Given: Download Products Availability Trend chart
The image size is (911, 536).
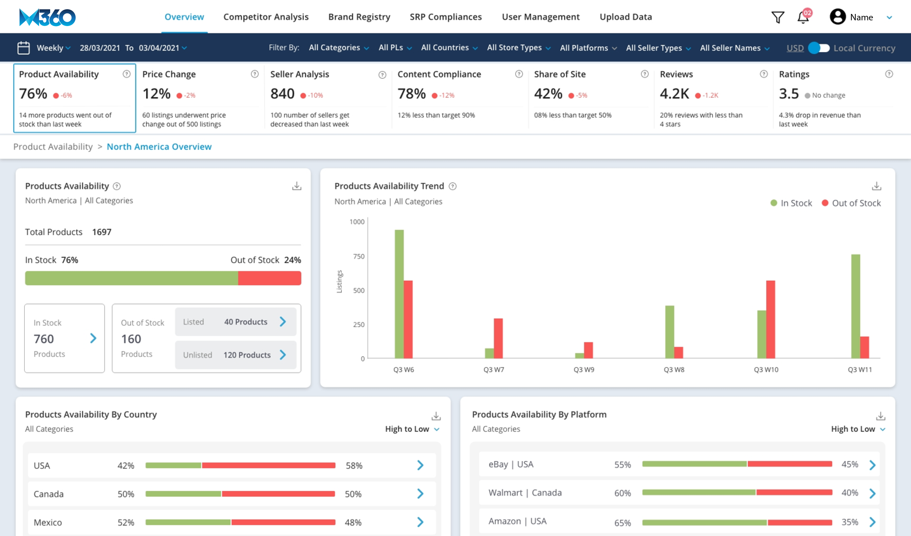Looking at the screenshot, I should click(x=876, y=186).
